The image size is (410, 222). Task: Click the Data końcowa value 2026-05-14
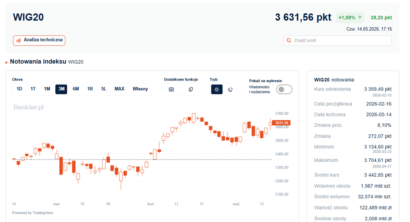378,115
